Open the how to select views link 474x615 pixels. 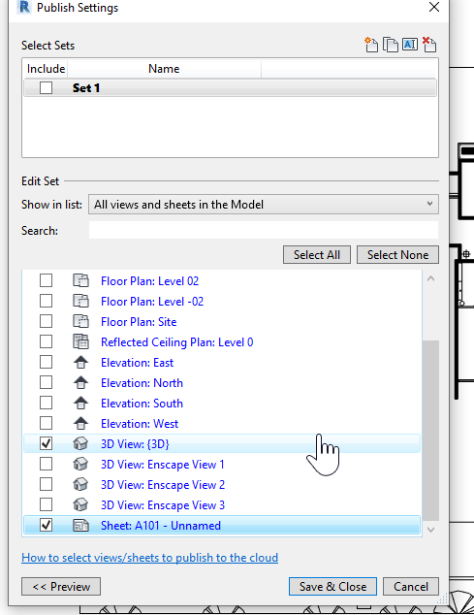coord(150,558)
